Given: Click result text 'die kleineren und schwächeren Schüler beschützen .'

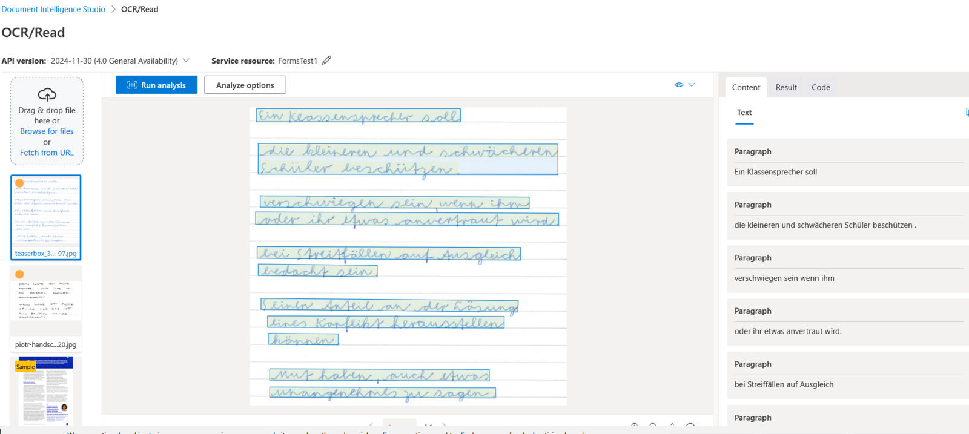Looking at the screenshot, I should 825,225.
